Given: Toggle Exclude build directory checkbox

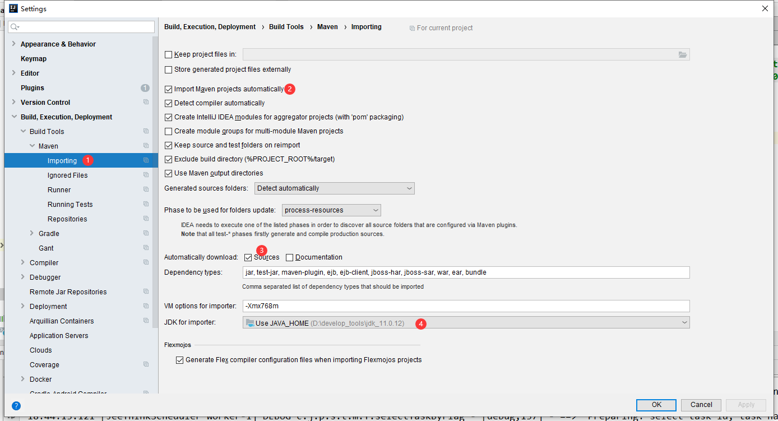Looking at the screenshot, I should tap(168, 160).
